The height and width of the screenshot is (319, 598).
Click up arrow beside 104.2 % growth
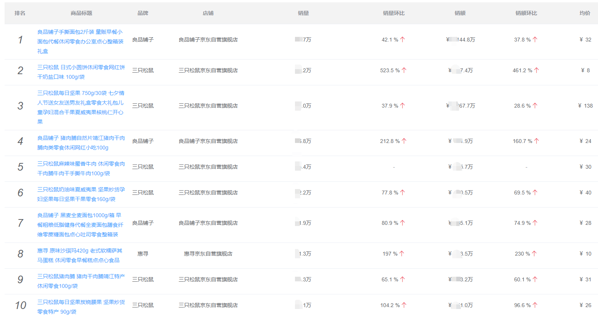click(404, 305)
